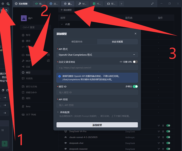The image size is (182, 151).
Task: Focus the API 密钥 input field
Action: point(97,105)
